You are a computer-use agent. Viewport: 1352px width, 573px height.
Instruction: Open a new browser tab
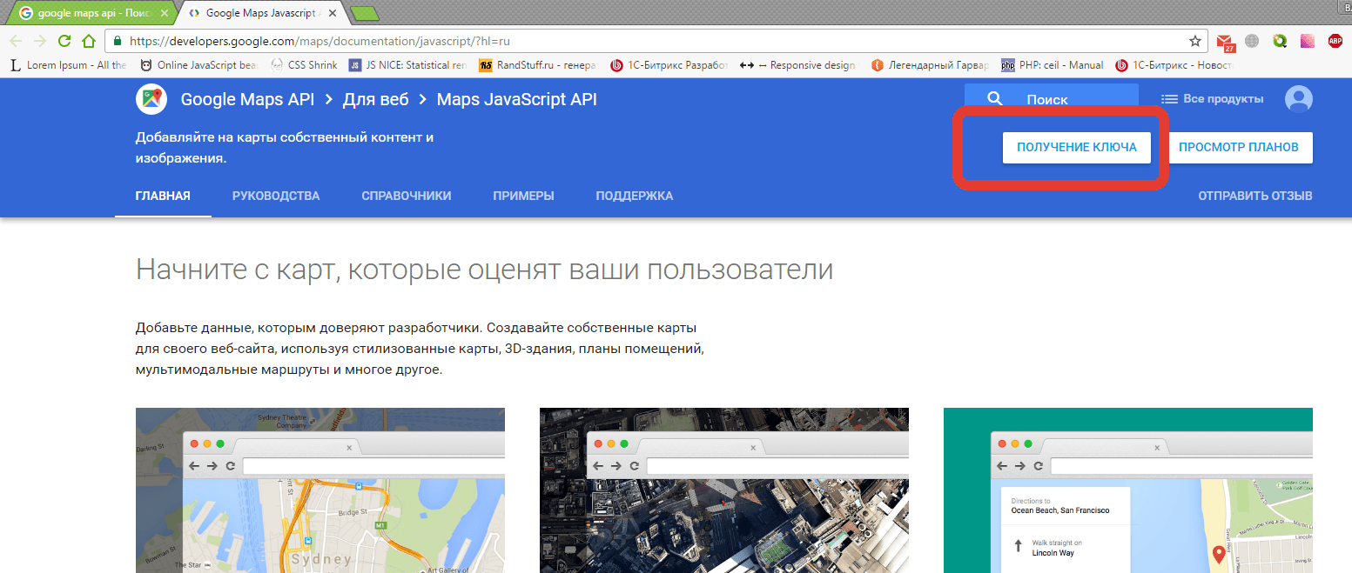[x=363, y=13]
